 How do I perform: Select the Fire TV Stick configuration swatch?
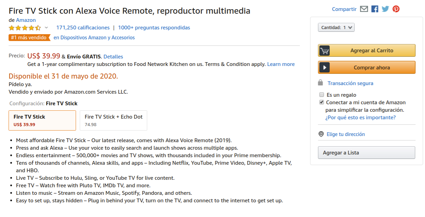[42, 120]
